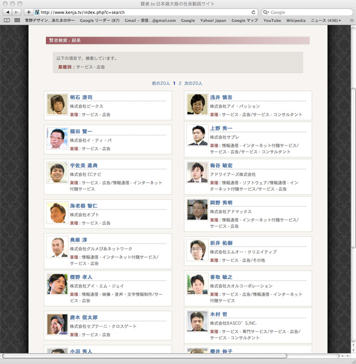The height and width of the screenshot is (364, 356).
Task: Open Google search options magnifier dropdown
Action: point(266,12)
